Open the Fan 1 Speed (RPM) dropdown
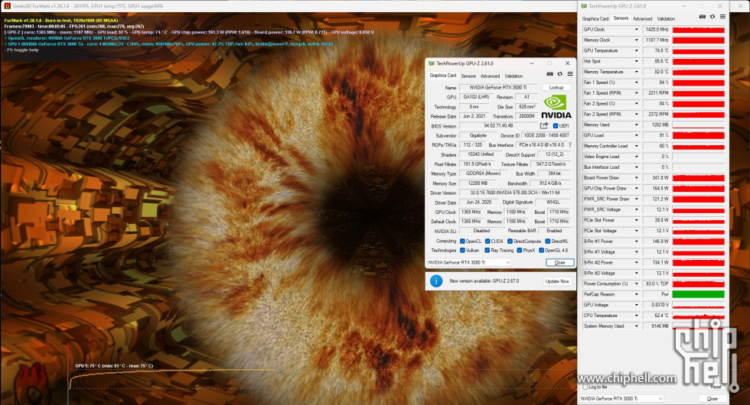 point(636,93)
